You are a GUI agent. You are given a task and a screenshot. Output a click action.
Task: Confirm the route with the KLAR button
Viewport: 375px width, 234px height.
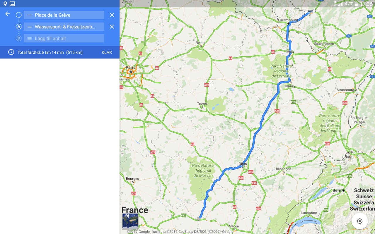click(x=107, y=52)
